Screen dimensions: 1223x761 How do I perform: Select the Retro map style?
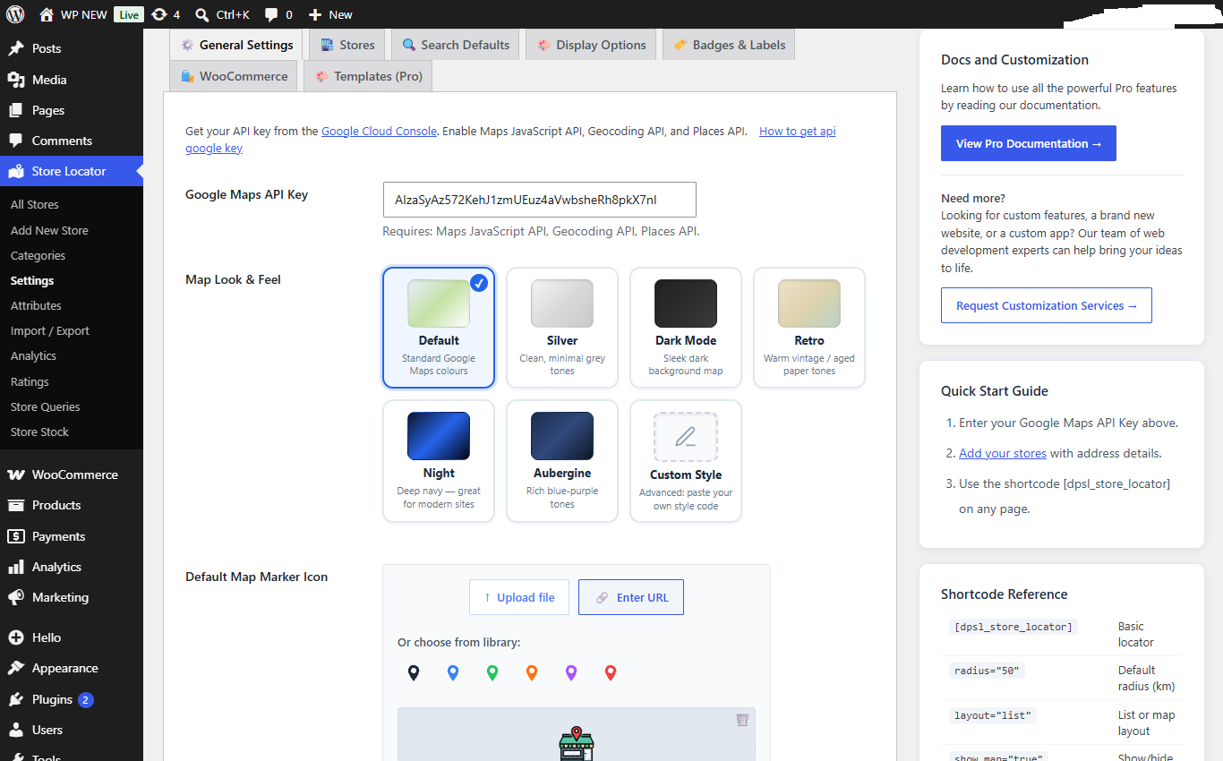[x=809, y=328]
